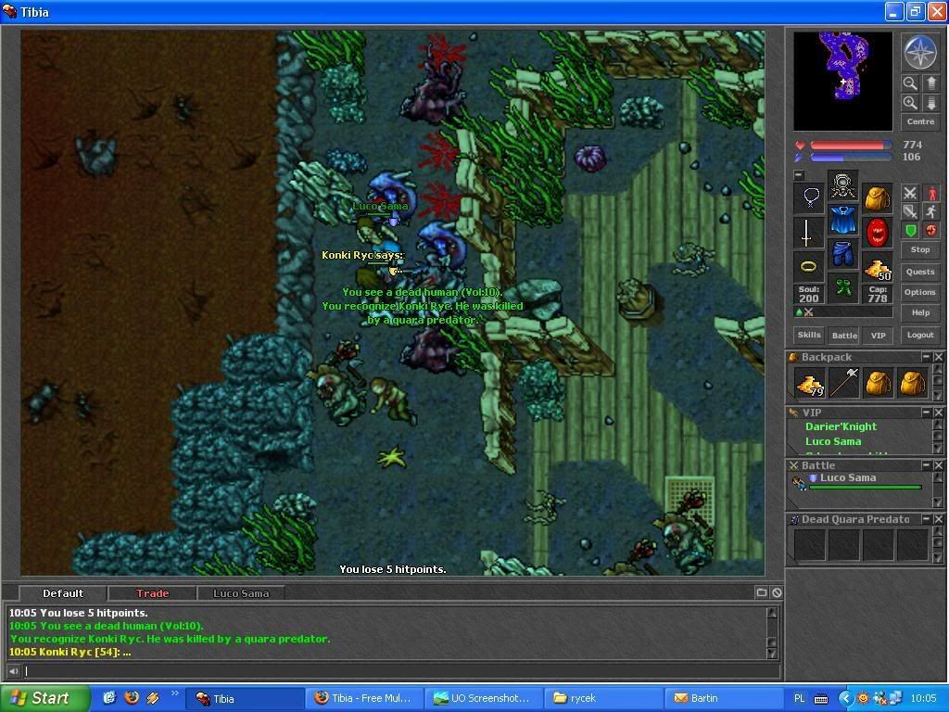Viewport: 949px width, 712px height.
Task: Enable balanced fight mode with sword and shield
Action: pyautogui.click(x=910, y=211)
